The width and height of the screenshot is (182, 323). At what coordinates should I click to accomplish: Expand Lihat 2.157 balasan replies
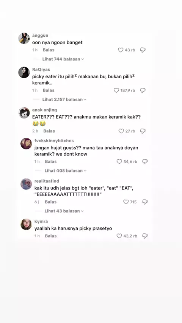point(64,99)
